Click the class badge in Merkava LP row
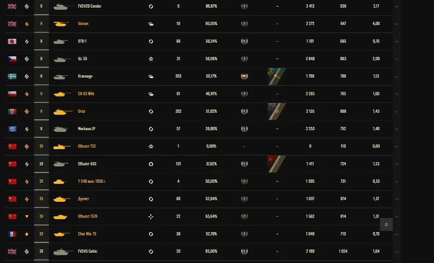This screenshot has height=263, width=434. point(244,129)
